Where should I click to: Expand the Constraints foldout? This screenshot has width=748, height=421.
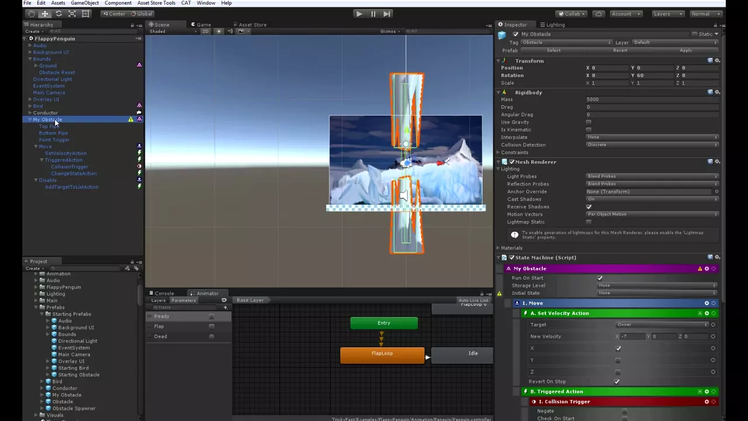[x=498, y=153]
